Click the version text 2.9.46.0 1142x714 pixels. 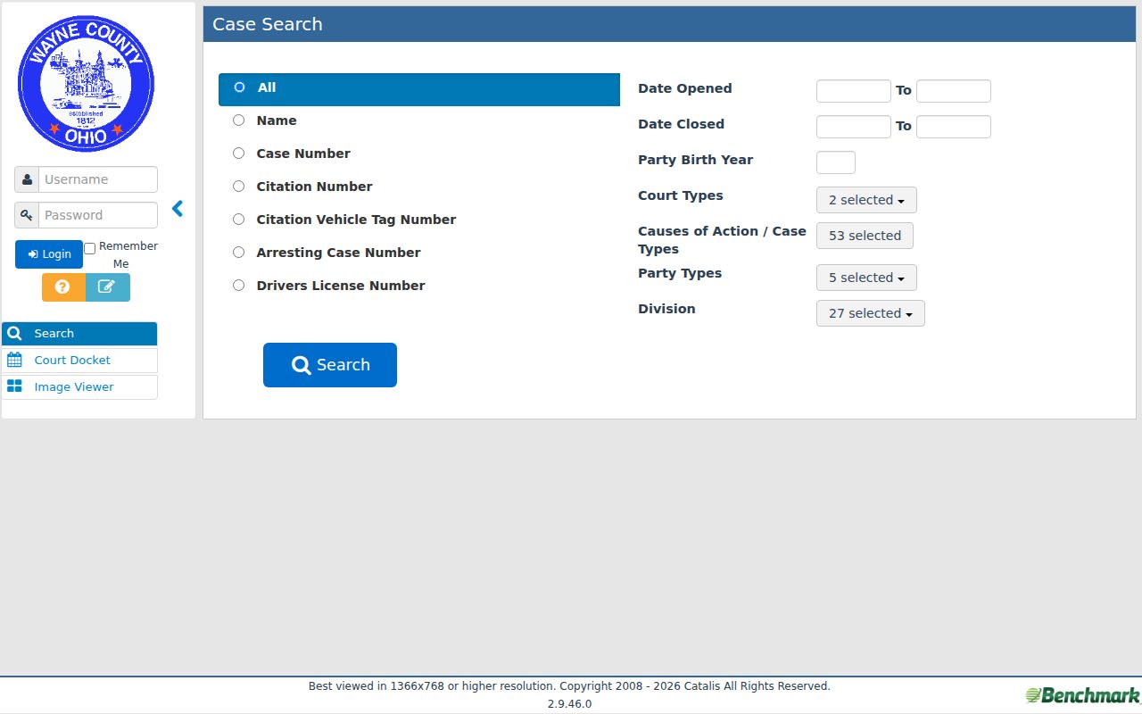(569, 704)
